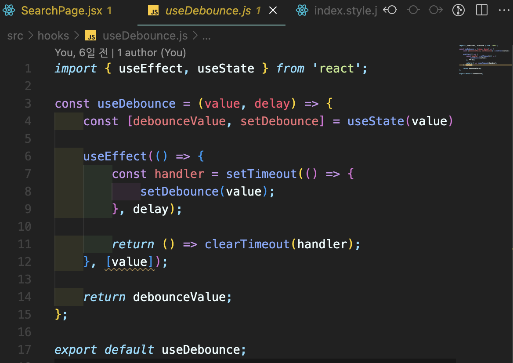Open More Actions ellipsis menu
Image resolution: width=513 pixels, height=363 pixels.
pos(504,11)
